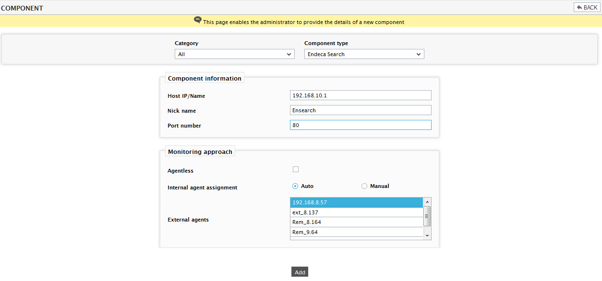This screenshot has width=602, height=281.
Task: Open the Component type dropdown
Action: coord(364,54)
